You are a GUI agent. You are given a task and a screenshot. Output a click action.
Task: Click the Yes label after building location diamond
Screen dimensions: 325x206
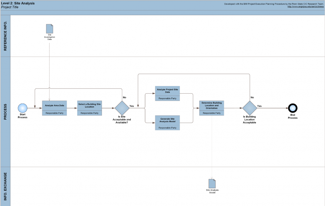click(x=259, y=106)
